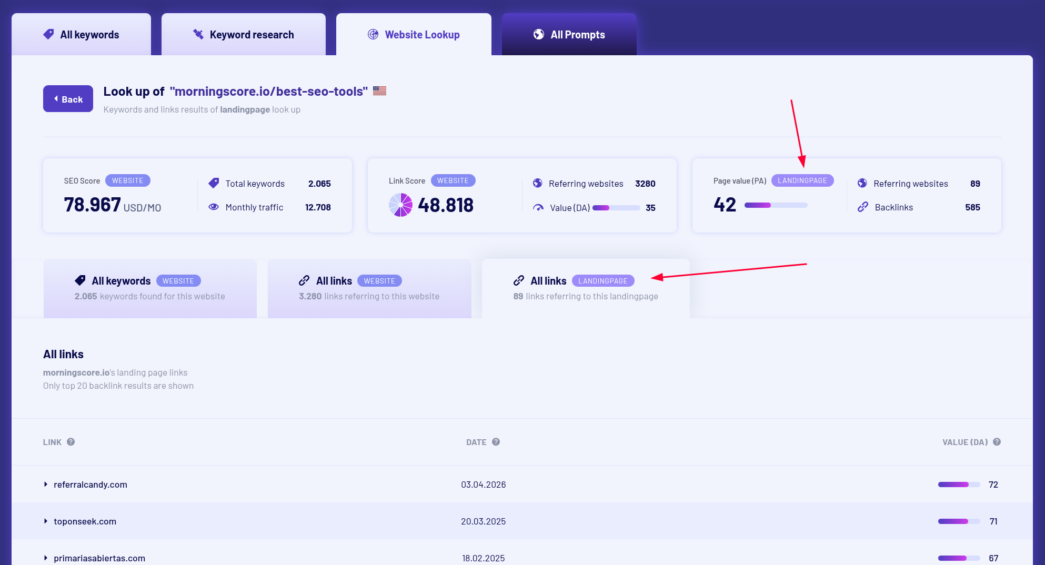The width and height of the screenshot is (1045, 565).
Task: Switch to the All keywords top tab
Action: pos(81,34)
